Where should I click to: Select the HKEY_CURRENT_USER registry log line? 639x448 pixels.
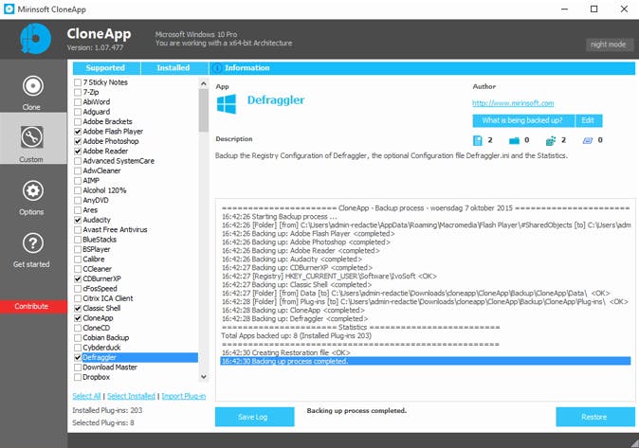tap(329, 277)
